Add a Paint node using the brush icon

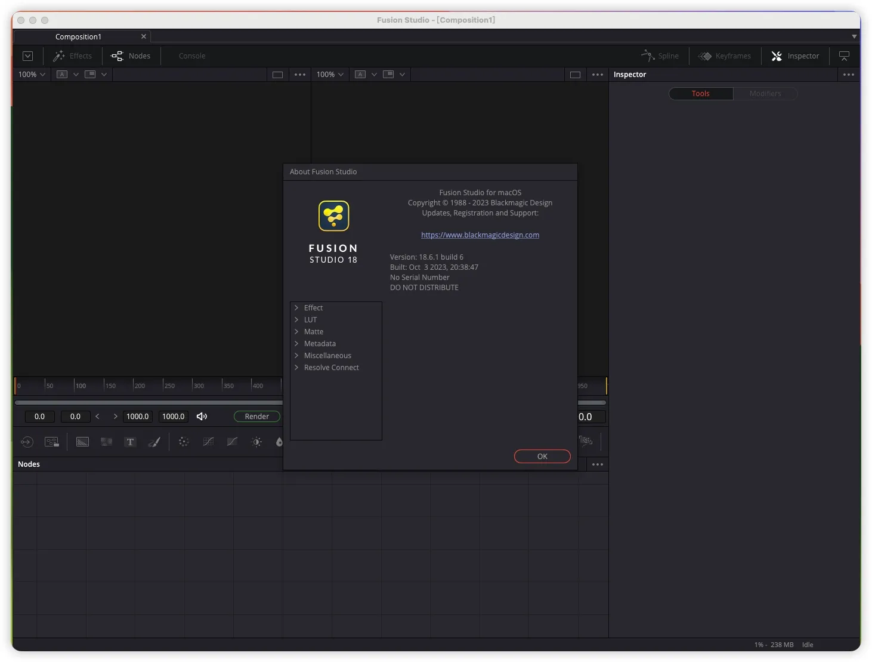[154, 442]
